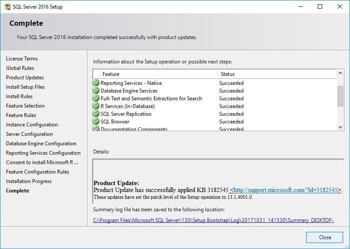Click success icon next to SQL Server Replication

tap(96, 114)
